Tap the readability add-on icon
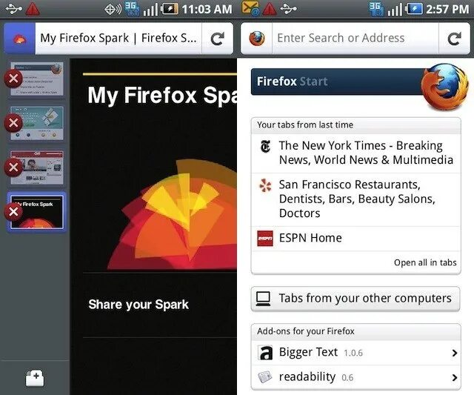The height and width of the screenshot is (395, 474). coord(265,377)
